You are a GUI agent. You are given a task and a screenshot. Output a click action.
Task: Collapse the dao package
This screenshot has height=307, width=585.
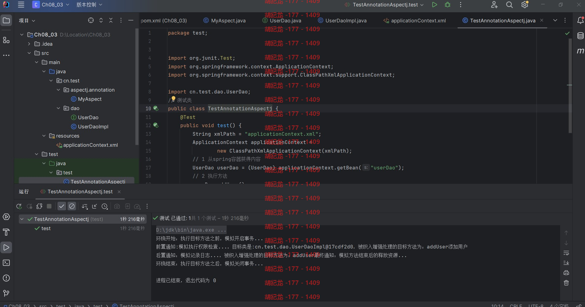(x=58, y=108)
